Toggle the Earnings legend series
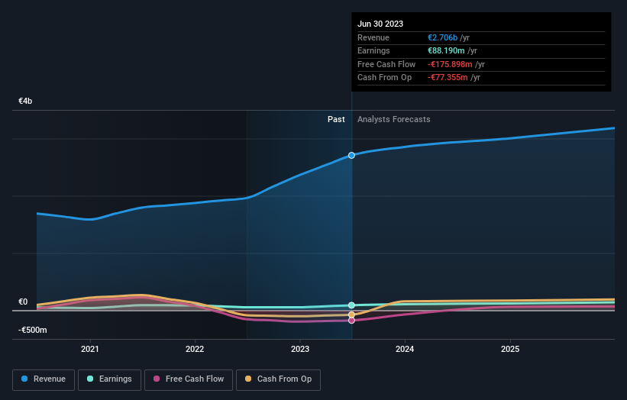627x400 pixels. click(109, 379)
